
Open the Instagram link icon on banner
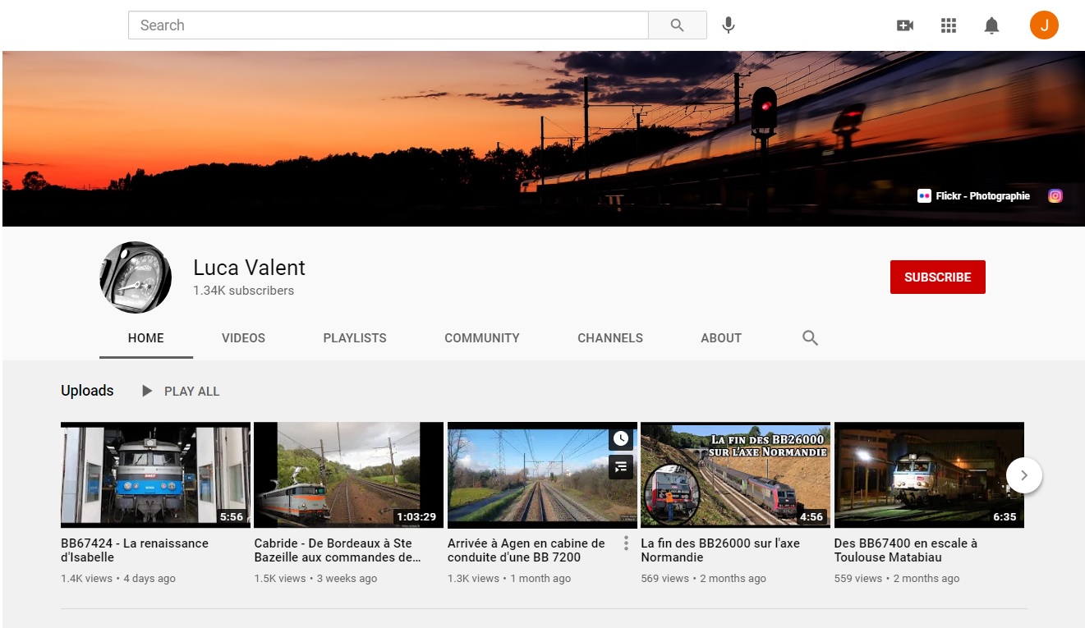pyautogui.click(x=1055, y=195)
